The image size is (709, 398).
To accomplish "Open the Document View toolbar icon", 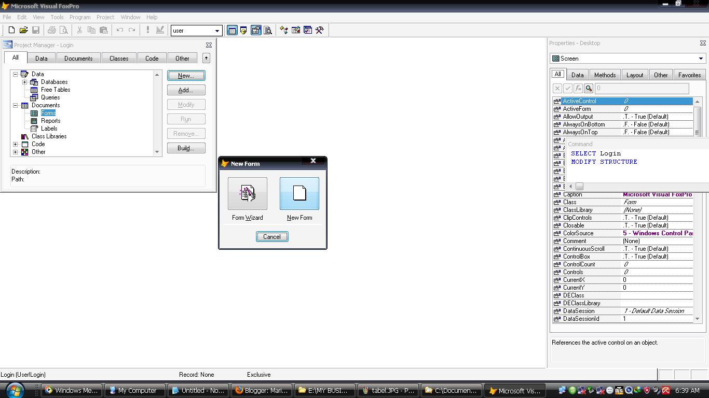I will tap(268, 31).
